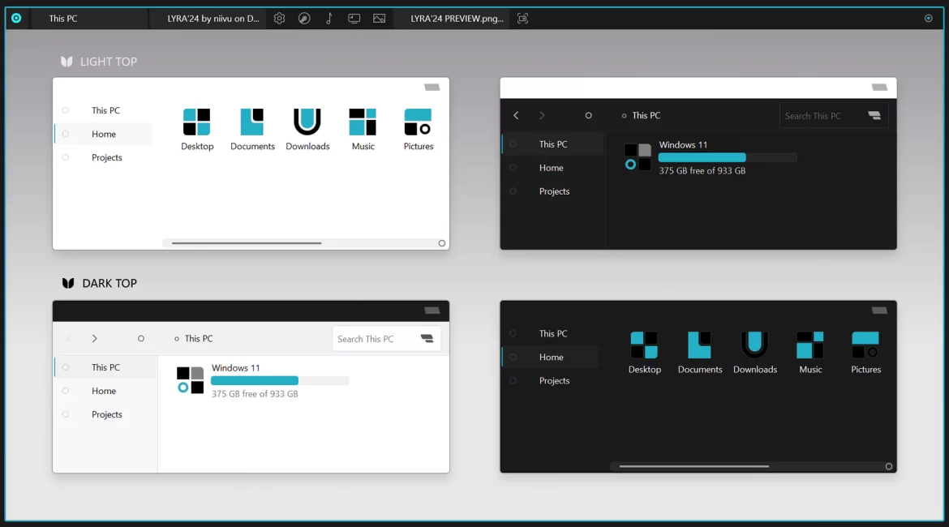The width and height of the screenshot is (949, 527).
Task: Open the Music folder in the light window
Action: click(363, 130)
